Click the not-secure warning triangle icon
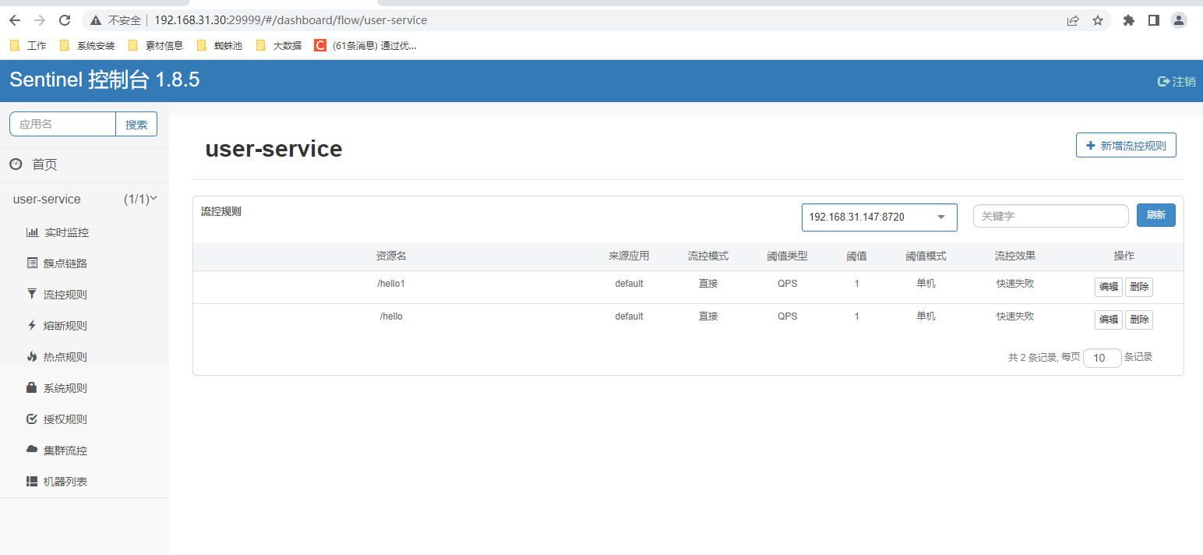Screen dimensions: 1203x555 (x=96, y=20)
